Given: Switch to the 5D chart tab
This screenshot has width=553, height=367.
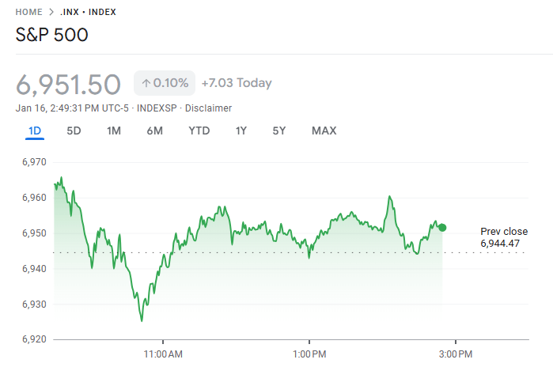Looking at the screenshot, I should pos(74,131).
